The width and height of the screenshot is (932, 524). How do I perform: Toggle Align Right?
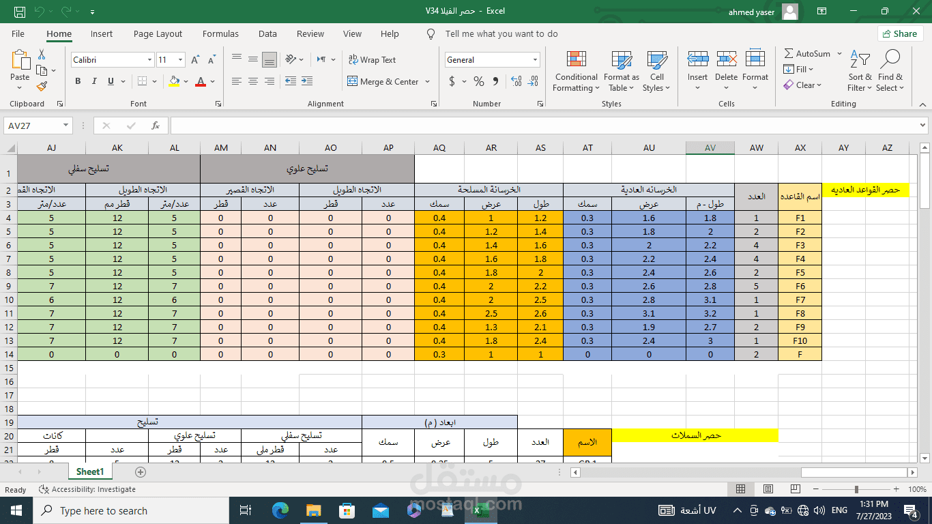tap(270, 81)
